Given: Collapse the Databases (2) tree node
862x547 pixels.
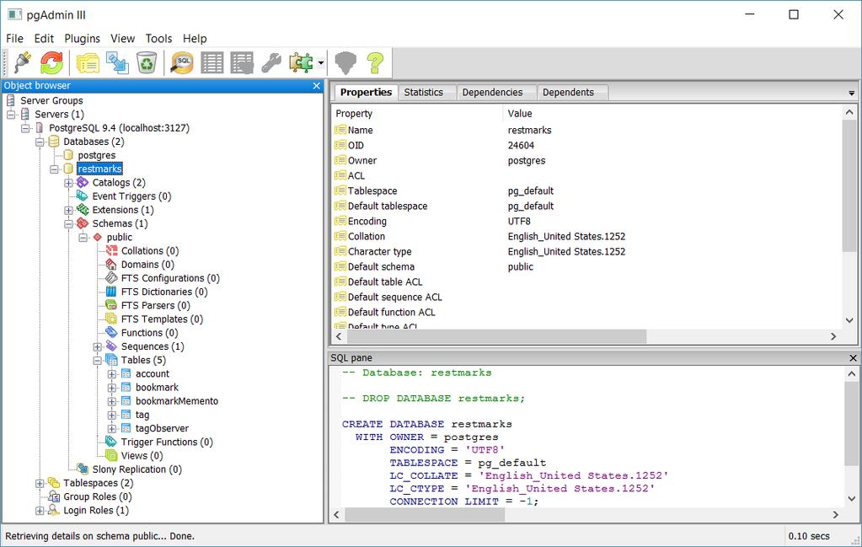Looking at the screenshot, I should click(40, 142).
